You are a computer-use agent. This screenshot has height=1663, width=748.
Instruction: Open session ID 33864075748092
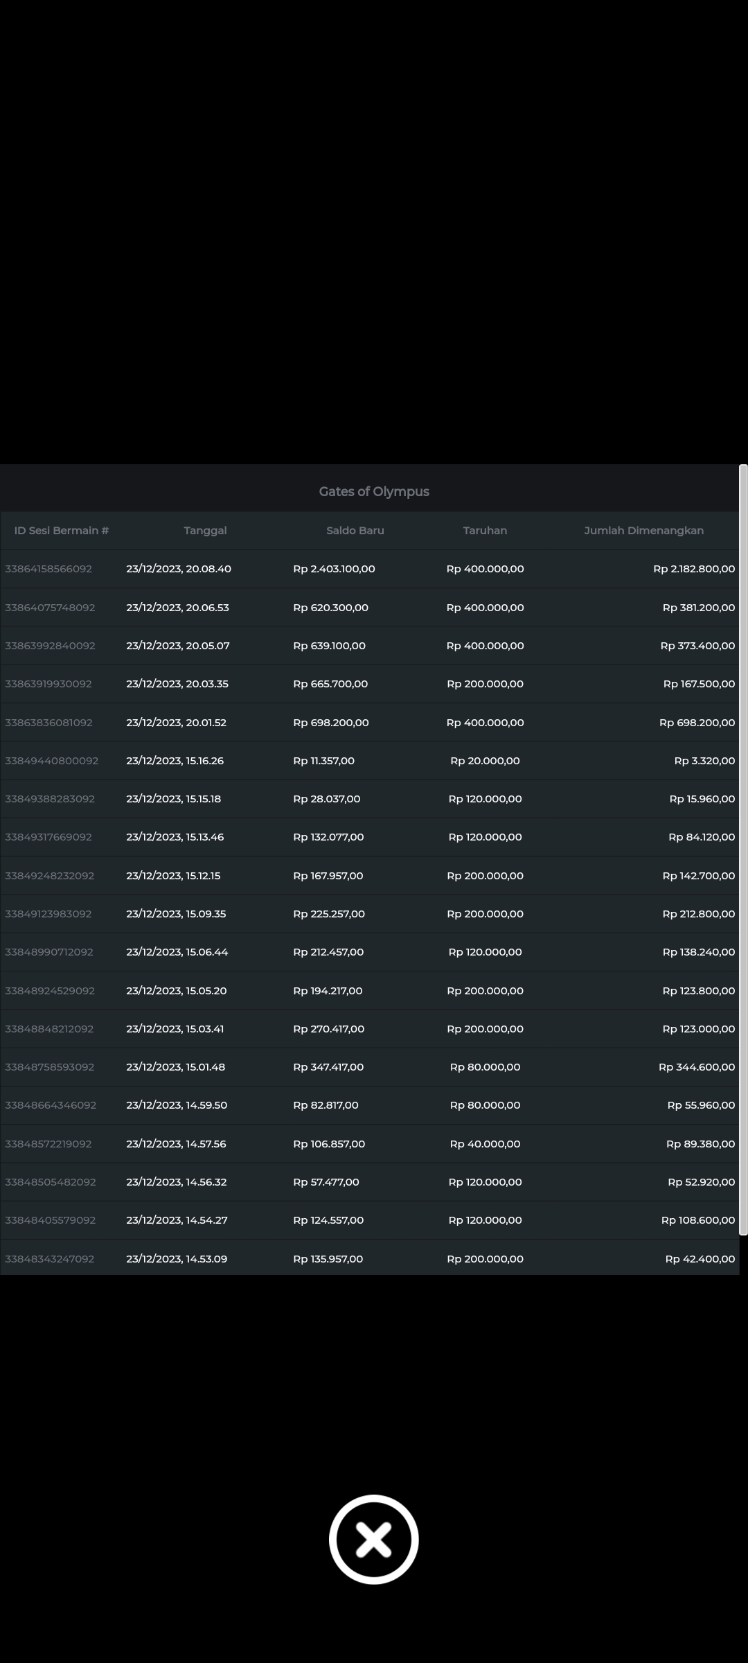(x=50, y=608)
